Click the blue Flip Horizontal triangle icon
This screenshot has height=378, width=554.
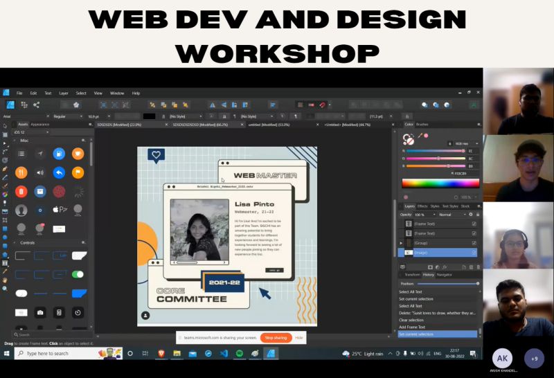point(213,105)
